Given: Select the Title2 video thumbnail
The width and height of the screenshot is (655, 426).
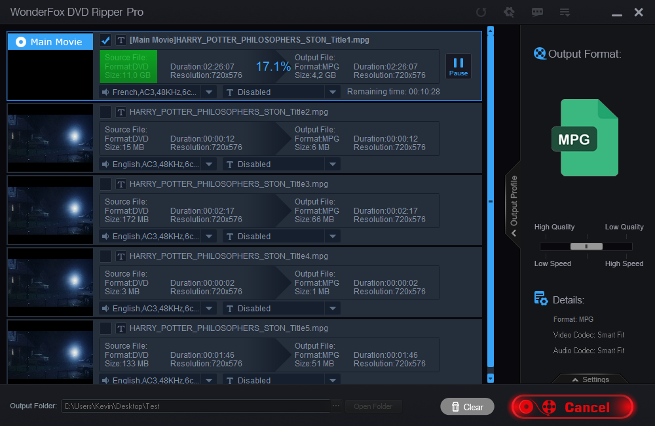Looking at the screenshot, I should tap(50, 138).
